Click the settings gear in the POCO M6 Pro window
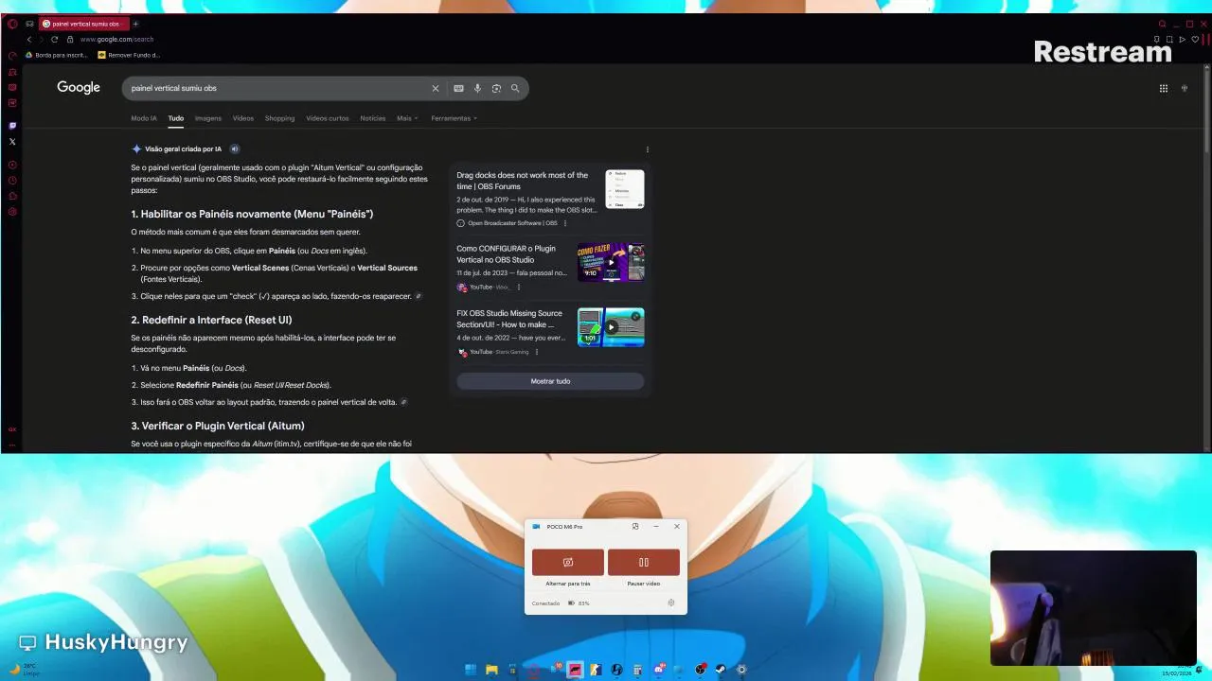Screen dimensions: 1212x681 click(671, 602)
